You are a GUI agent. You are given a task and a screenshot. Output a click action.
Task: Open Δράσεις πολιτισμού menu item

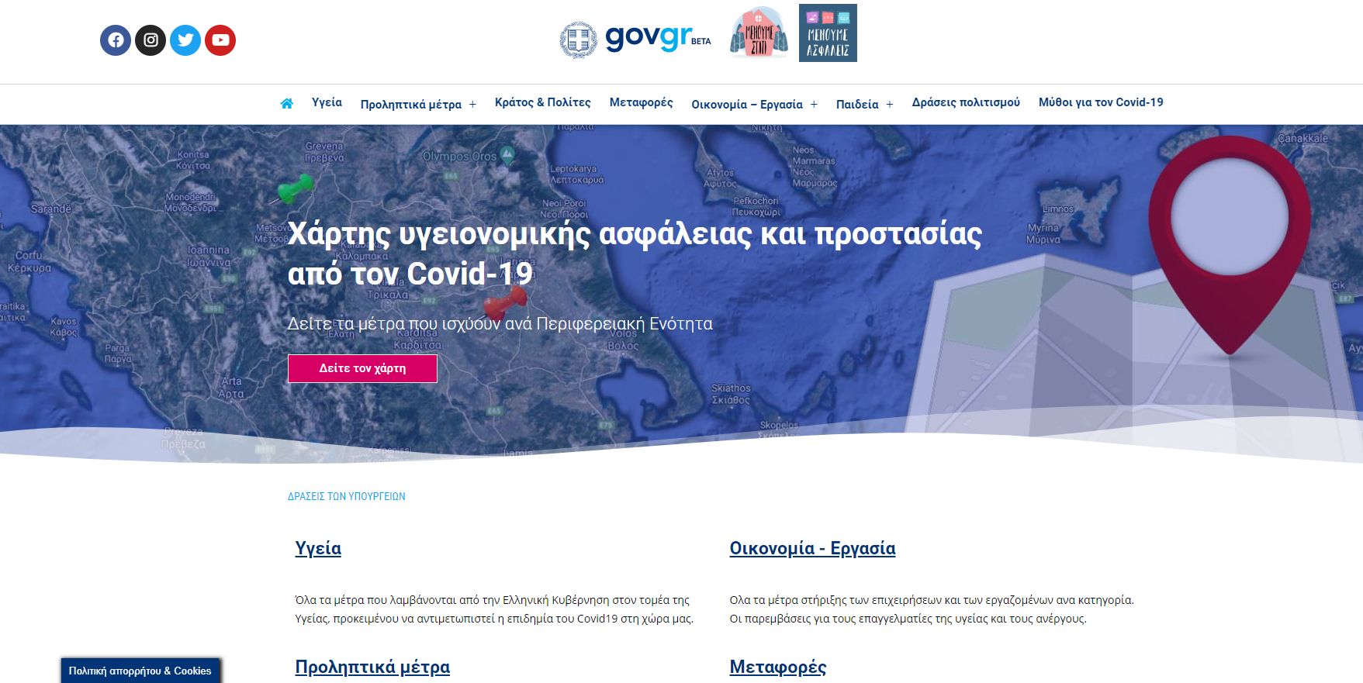pyautogui.click(x=966, y=102)
